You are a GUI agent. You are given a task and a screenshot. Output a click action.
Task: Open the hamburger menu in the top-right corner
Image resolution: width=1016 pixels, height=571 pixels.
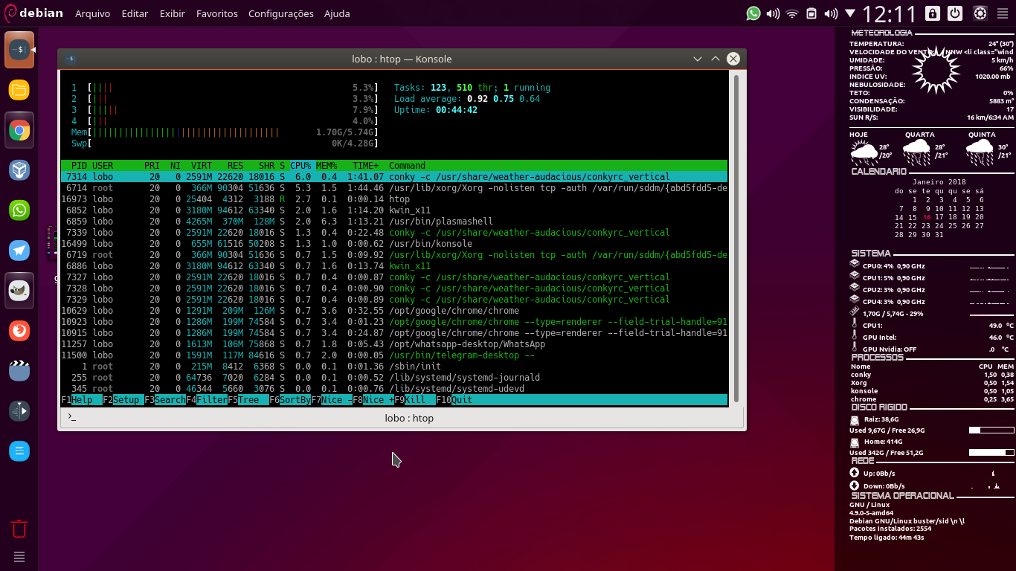(x=1001, y=13)
